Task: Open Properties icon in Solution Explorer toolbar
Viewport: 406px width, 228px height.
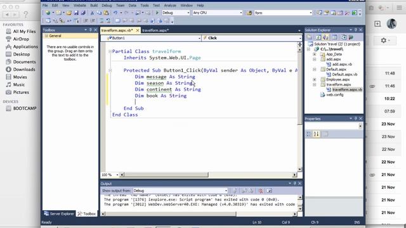Action: pos(310,37)
